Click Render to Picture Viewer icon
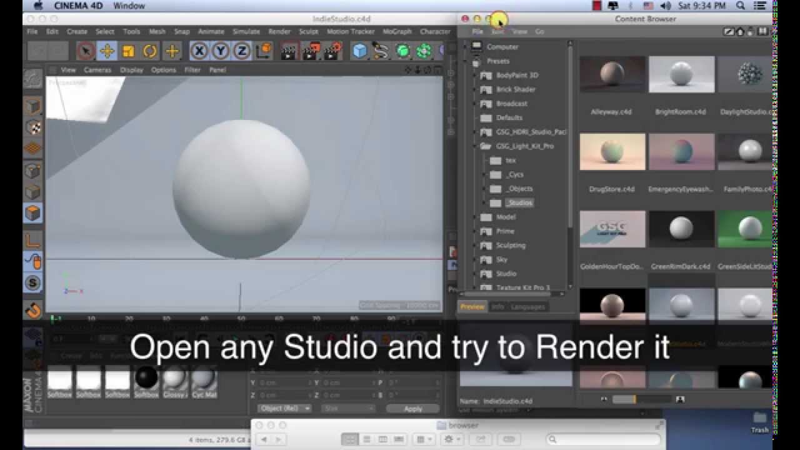 [311, 51]
